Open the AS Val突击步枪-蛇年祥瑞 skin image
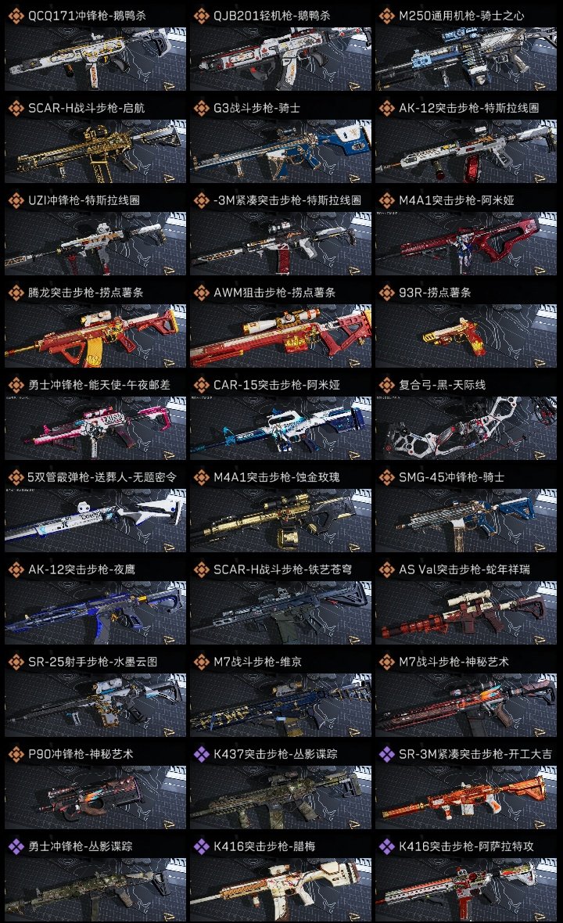563x923 pixels. [466, 612]
